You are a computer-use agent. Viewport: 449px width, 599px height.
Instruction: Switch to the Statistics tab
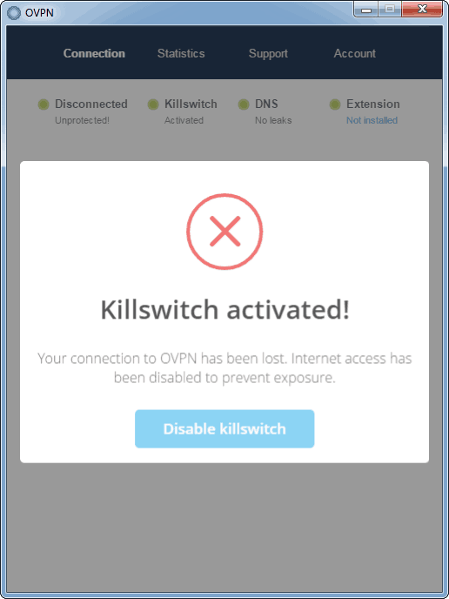coord(181,53)
